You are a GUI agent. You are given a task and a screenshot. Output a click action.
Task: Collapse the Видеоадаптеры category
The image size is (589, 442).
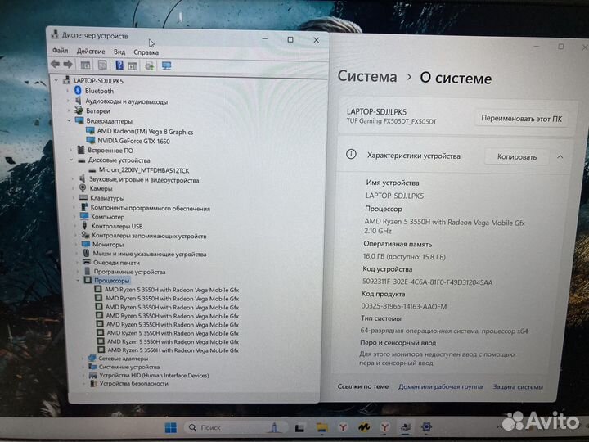pos(69,121)
